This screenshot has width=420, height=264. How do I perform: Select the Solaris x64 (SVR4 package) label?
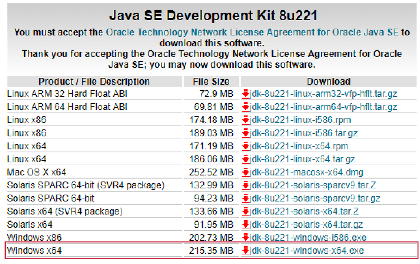tap(65, 211)
